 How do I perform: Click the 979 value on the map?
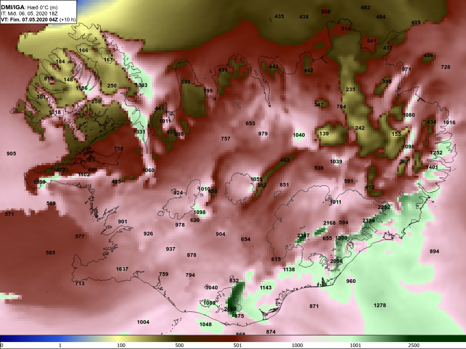(263, 134)
